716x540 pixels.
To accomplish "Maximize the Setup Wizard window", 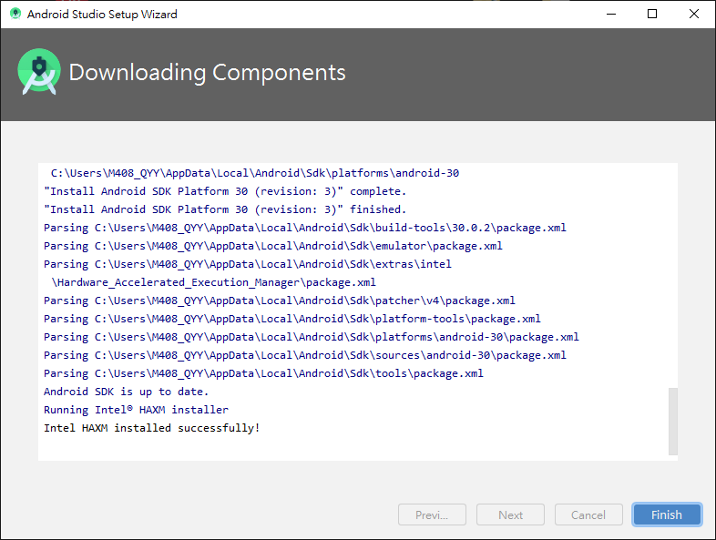I will pos(652,15).
